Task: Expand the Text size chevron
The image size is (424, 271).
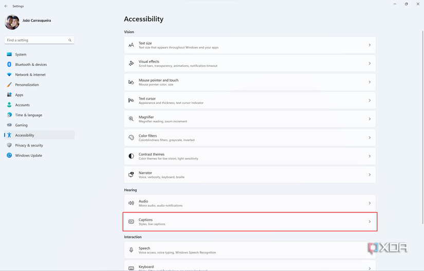Action: pyautogui.click(x=370, y=45)
